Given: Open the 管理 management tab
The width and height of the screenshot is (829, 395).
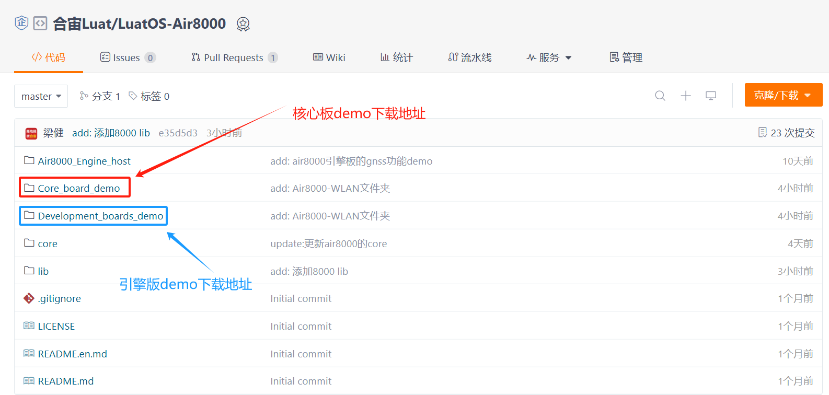Looking at the screenshot, I should [x=626, y=57].
